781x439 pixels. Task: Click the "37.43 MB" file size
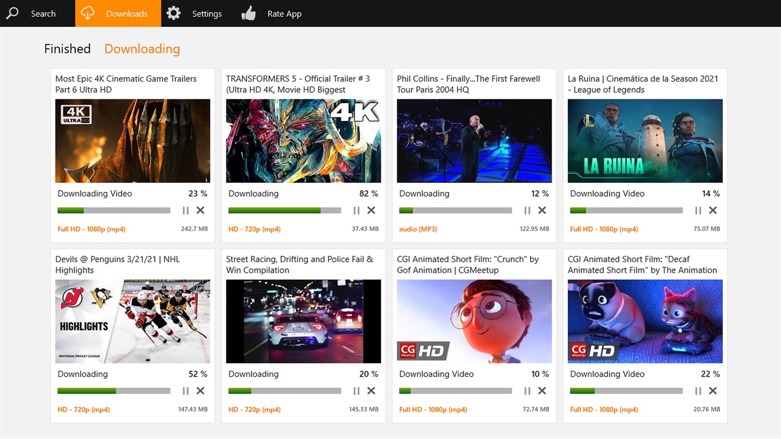365,229
